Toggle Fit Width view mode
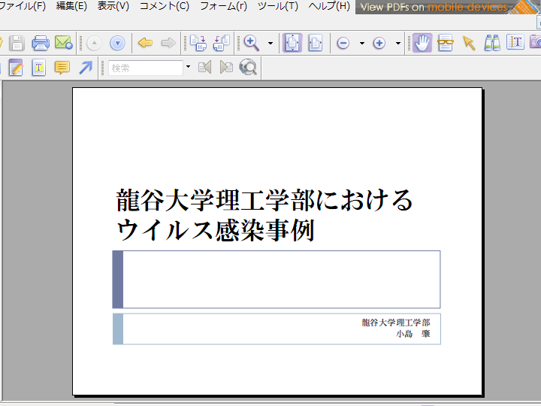The height and width of the screenshot is (406, 541). click(x=315, y=43)
